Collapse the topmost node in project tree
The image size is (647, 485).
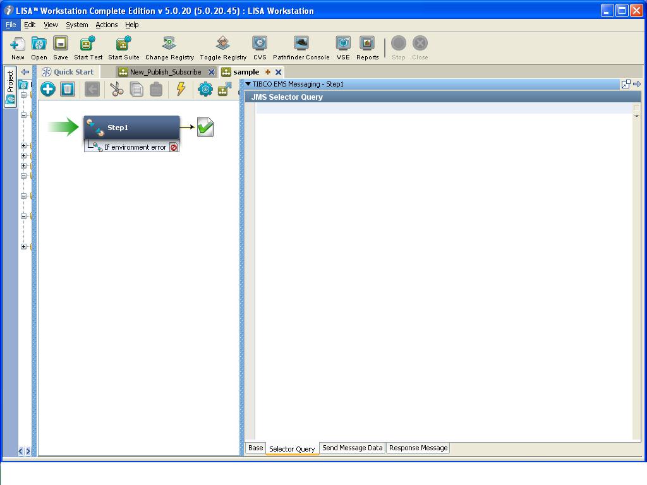point(23,95)
